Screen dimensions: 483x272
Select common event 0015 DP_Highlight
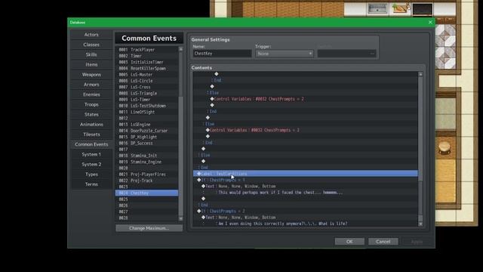click(146, 137)
